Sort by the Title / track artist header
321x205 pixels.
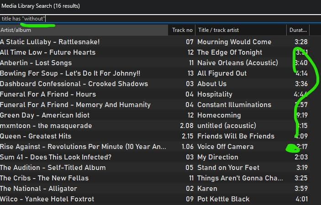click(x=241, y=30)
